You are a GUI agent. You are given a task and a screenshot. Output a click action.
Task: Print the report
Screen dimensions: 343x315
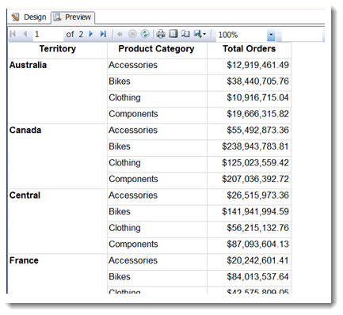[x=161, y=34]
